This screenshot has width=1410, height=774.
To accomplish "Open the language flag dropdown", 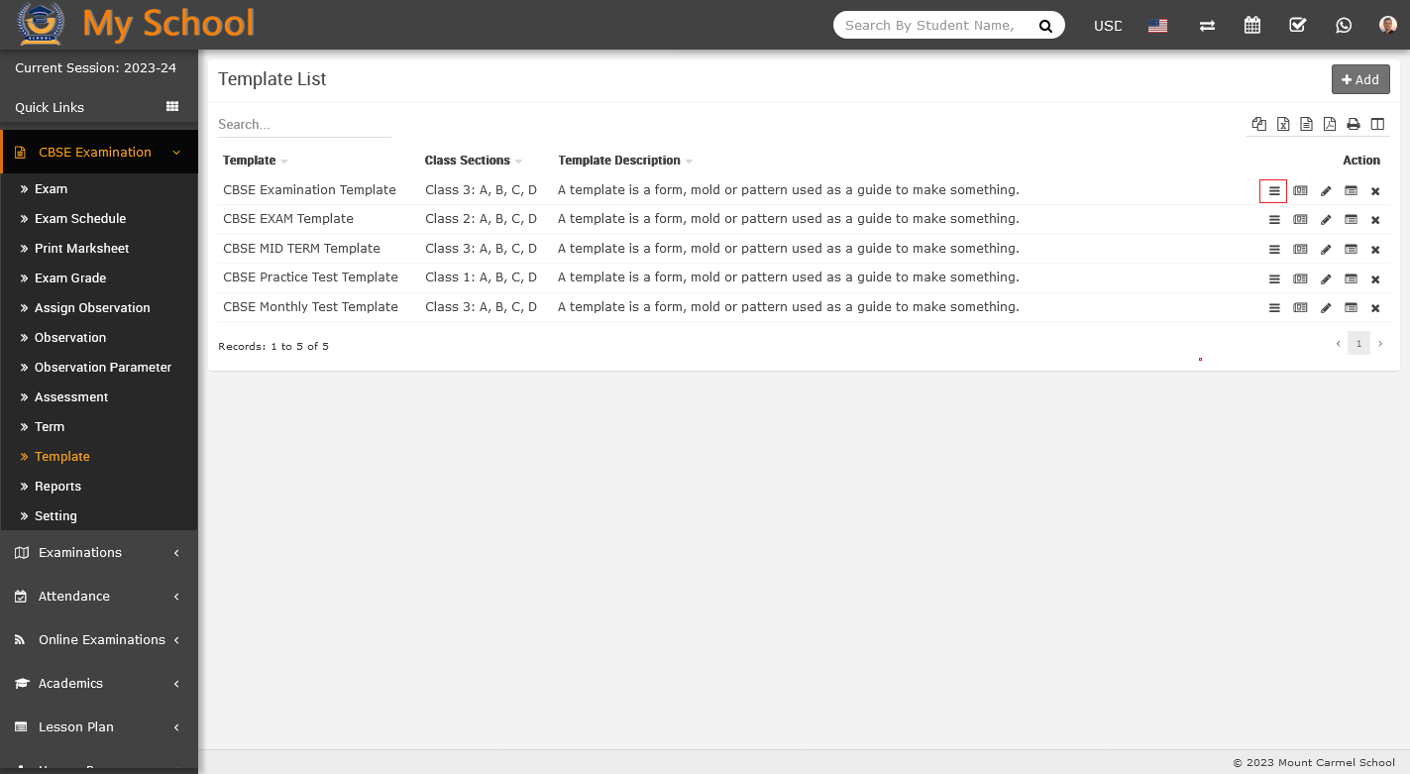I will (1157, 26).
